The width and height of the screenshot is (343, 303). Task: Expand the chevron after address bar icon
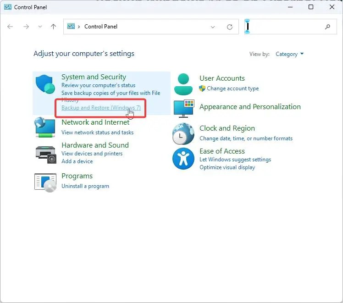tap(79, 27)
